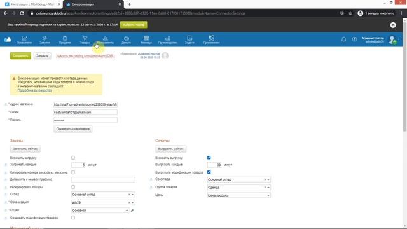Click Удалить настройку синхронизации (CML) link

85,56
